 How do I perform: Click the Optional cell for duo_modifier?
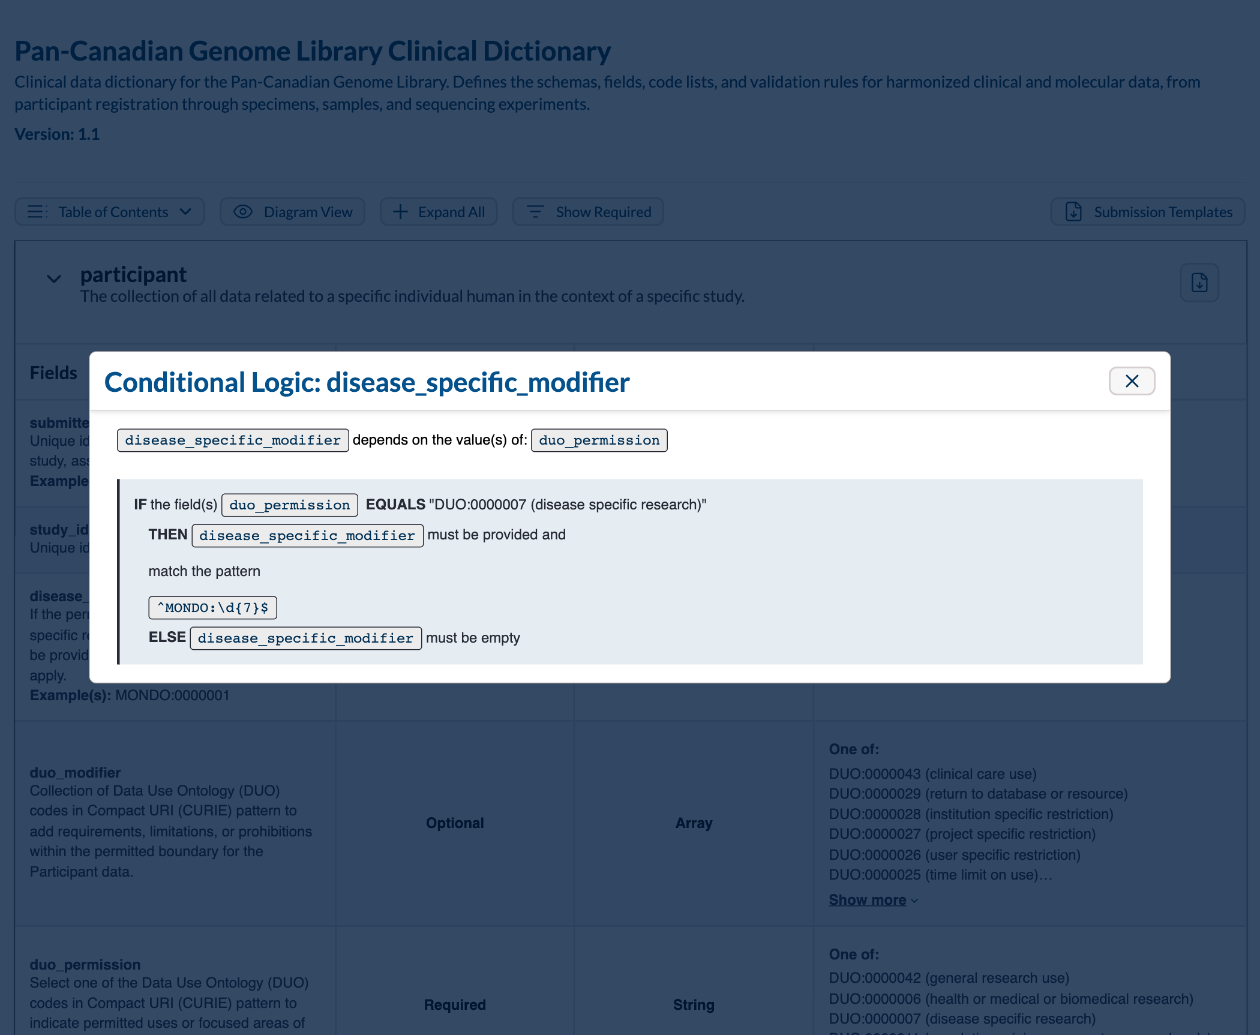coord(455,823)
